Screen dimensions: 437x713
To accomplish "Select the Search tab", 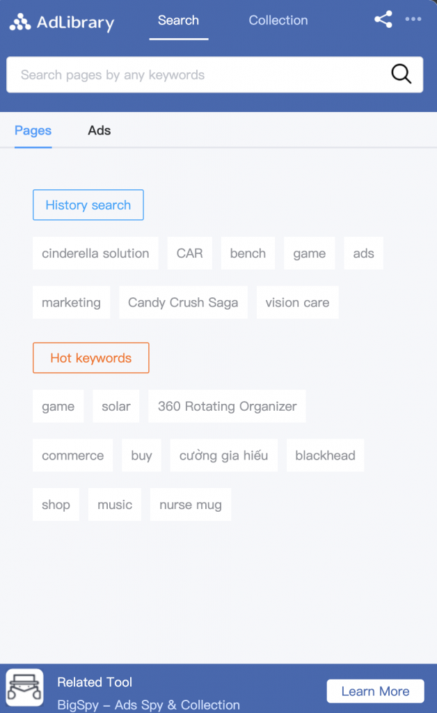I will pos(179,20).
